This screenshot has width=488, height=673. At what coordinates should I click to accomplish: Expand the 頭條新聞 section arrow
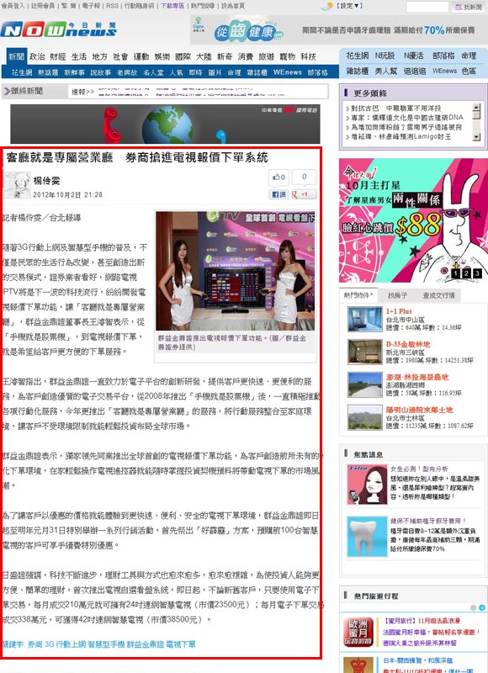tap(7, 91)
